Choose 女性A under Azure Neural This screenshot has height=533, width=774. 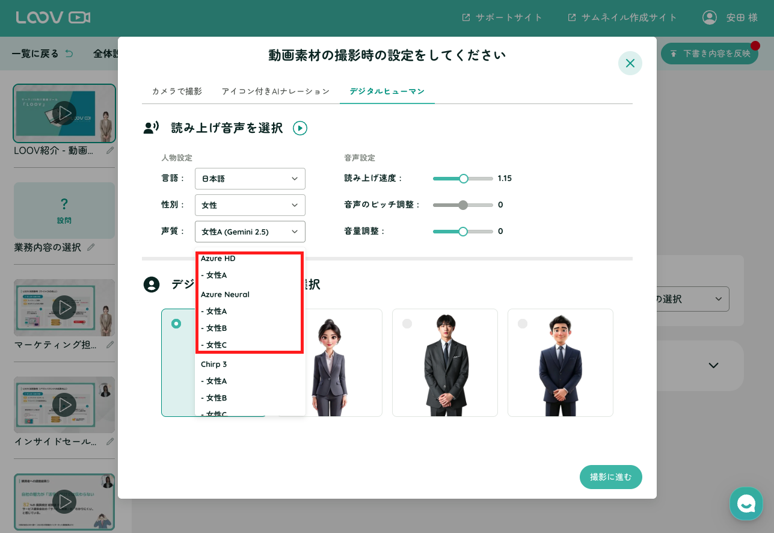pyautogui.click(x=250, y=312)
